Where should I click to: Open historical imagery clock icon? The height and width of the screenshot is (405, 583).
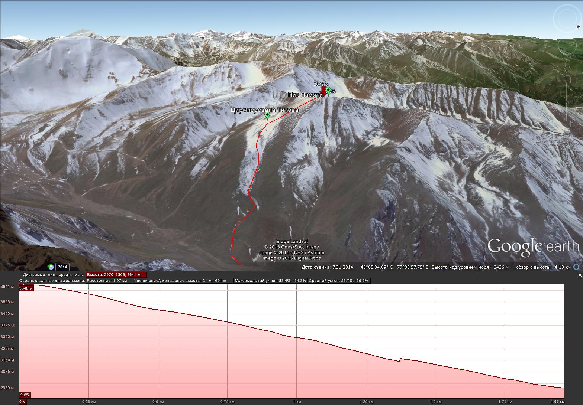point(51,267)
